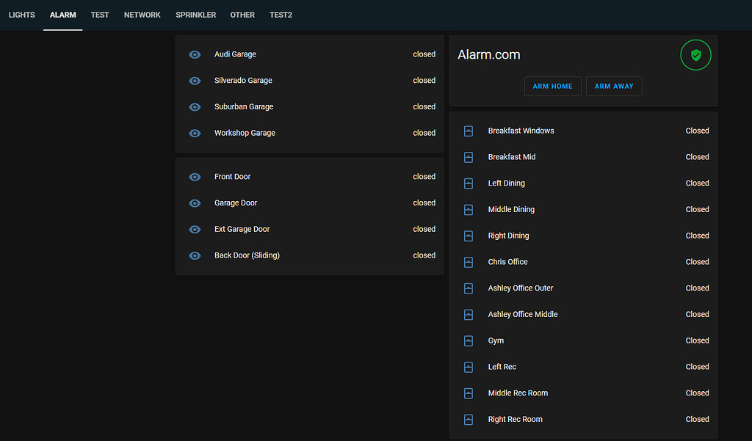Image resolution: width=752 pixels, height=441 pixels.
Task: Click the Closed state of Middle Rec Room
Action: (697, 393)
